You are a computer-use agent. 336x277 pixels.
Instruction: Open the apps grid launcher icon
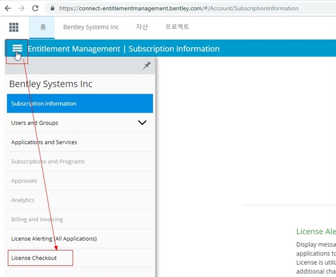(x=14, y=27)
